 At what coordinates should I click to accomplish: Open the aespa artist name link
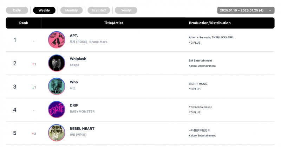[x=74, y=65]
